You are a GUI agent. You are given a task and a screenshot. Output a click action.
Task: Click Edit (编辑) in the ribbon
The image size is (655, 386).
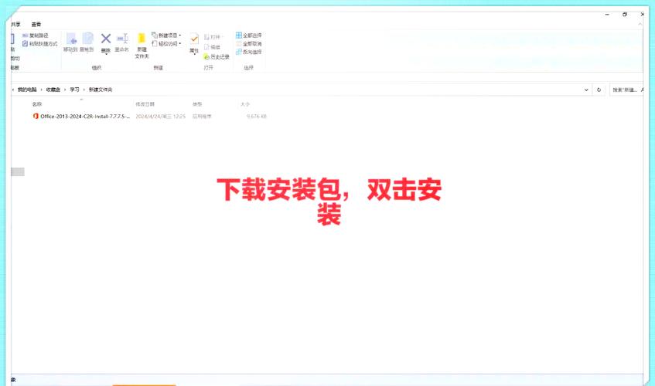[x=212, y=47]
